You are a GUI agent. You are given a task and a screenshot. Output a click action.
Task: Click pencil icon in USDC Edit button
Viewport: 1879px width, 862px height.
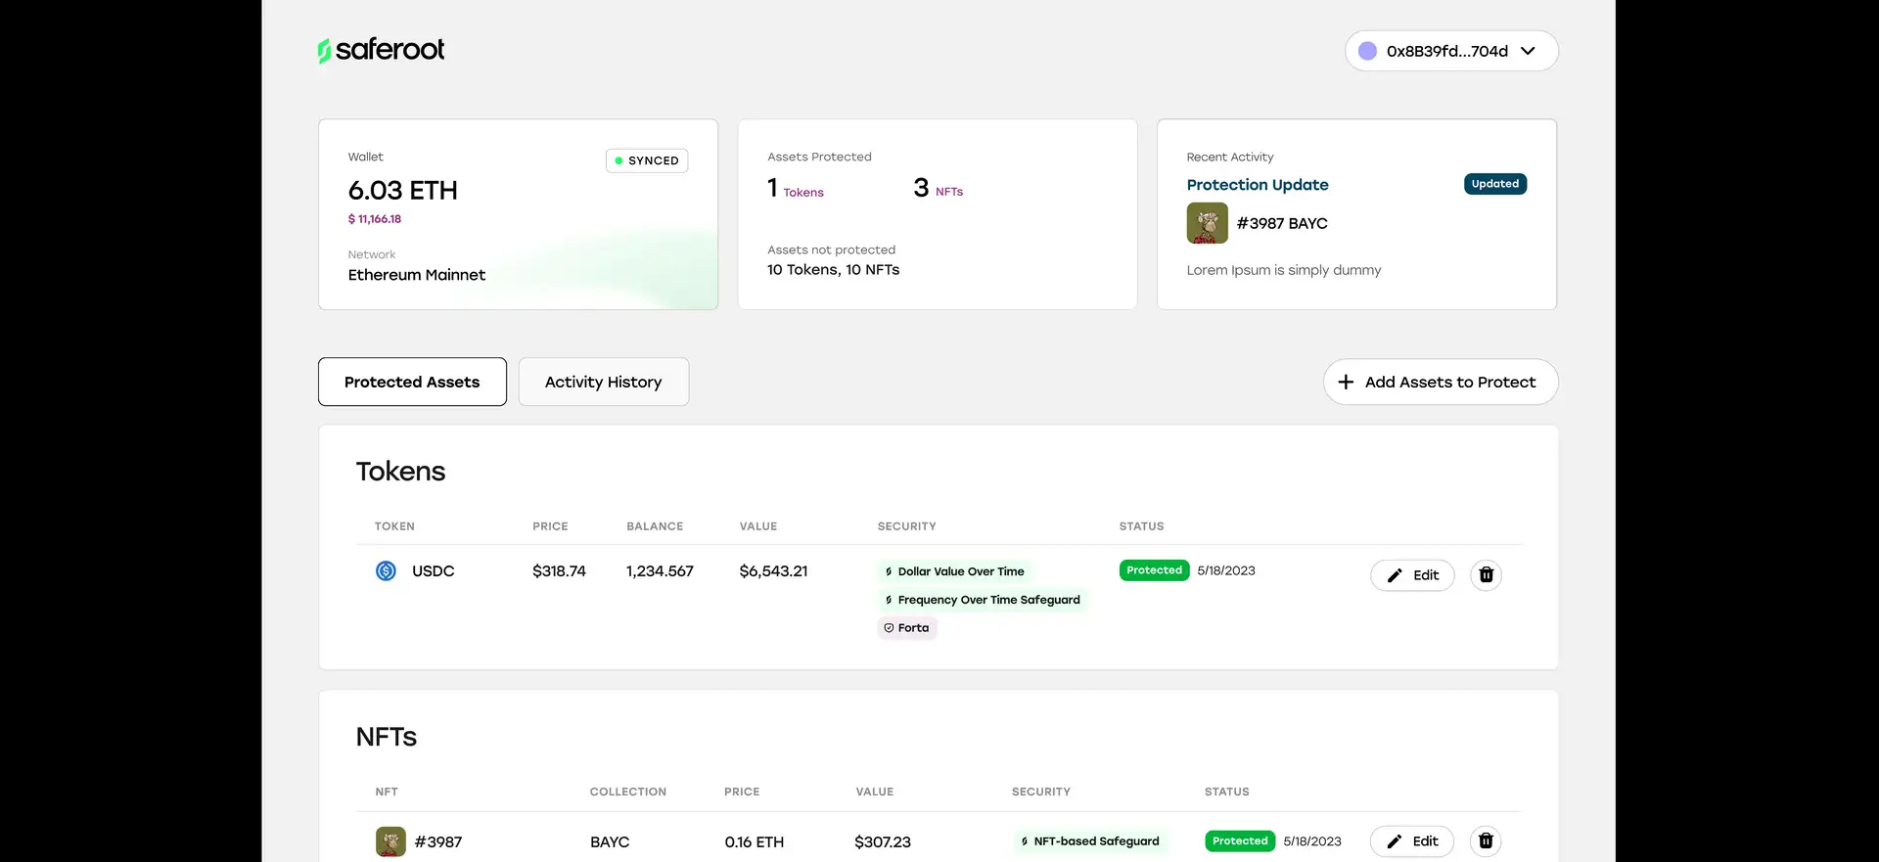point(1395,575)
